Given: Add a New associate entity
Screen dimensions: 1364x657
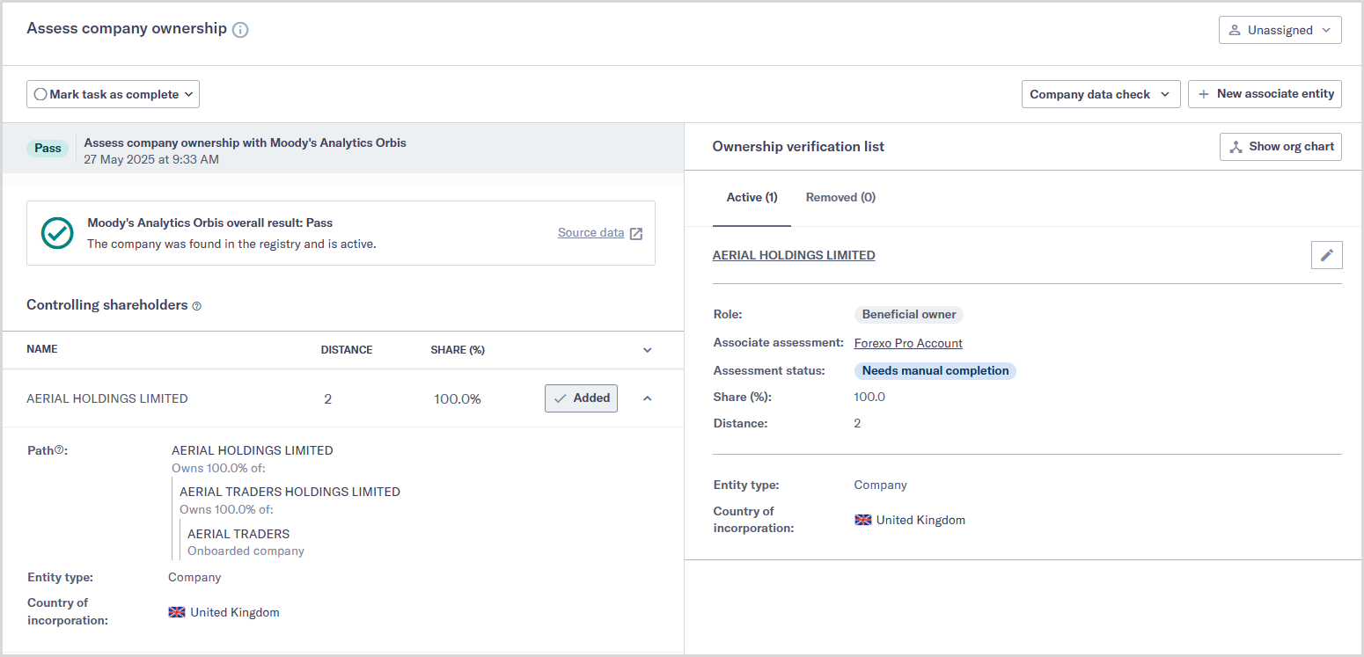Looking at the screenshot, I should click(1265, 94).
